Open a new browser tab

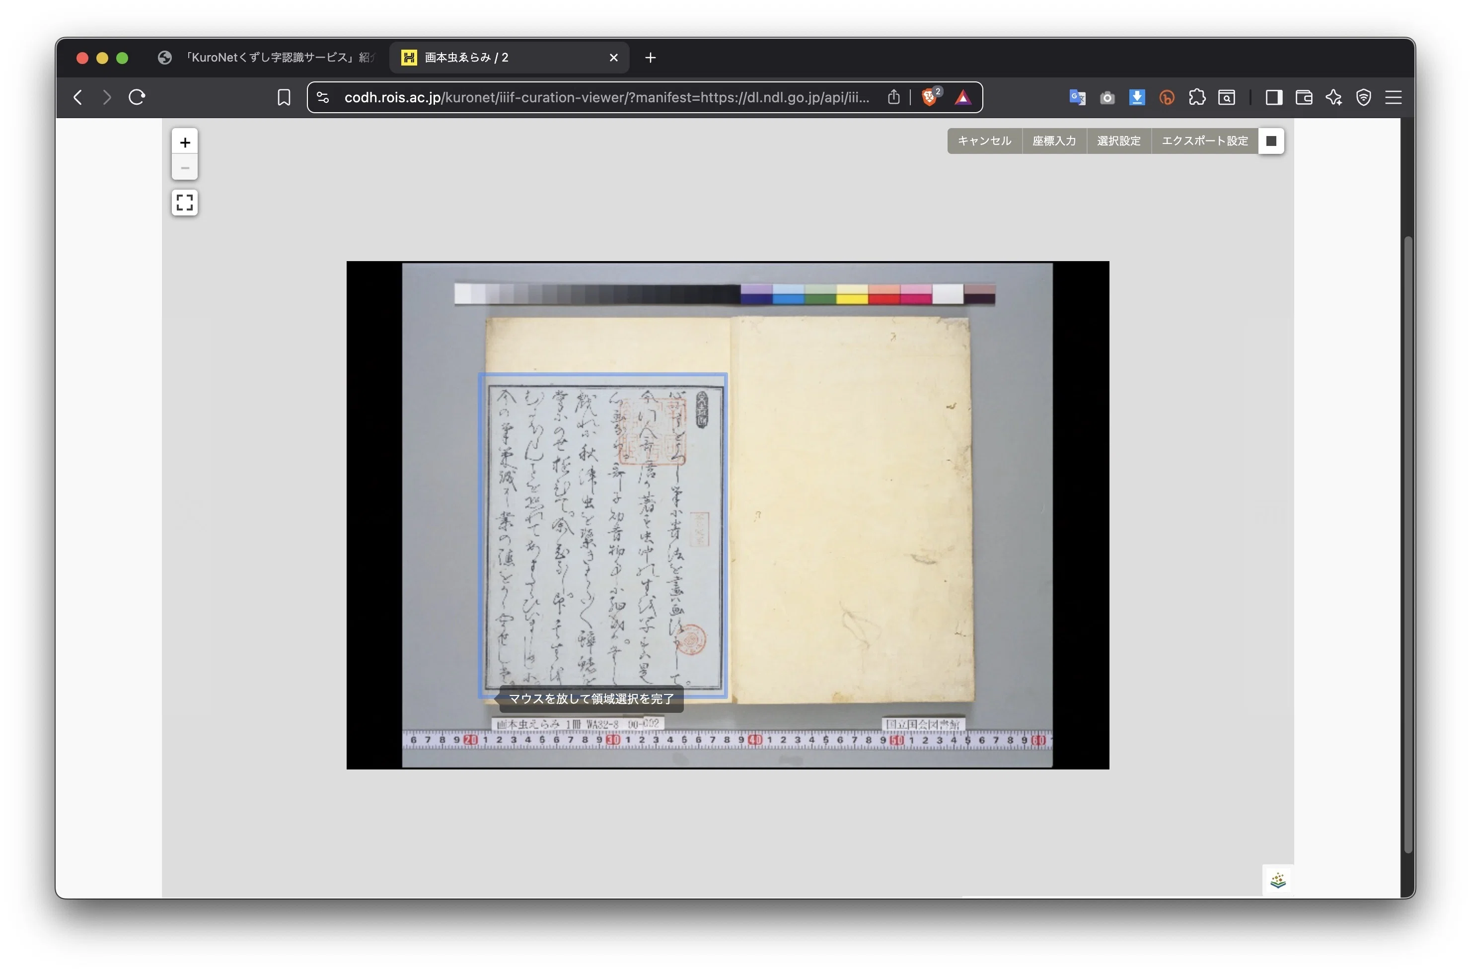click(650, 58)
